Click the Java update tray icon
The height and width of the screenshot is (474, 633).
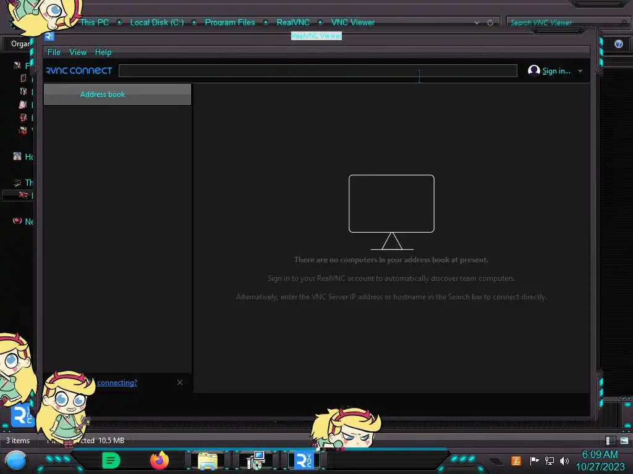tap(516, 460)
